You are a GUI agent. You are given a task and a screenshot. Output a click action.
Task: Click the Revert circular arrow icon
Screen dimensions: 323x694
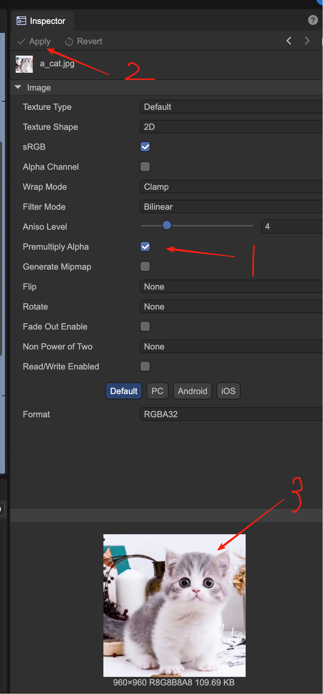point(69,42)
